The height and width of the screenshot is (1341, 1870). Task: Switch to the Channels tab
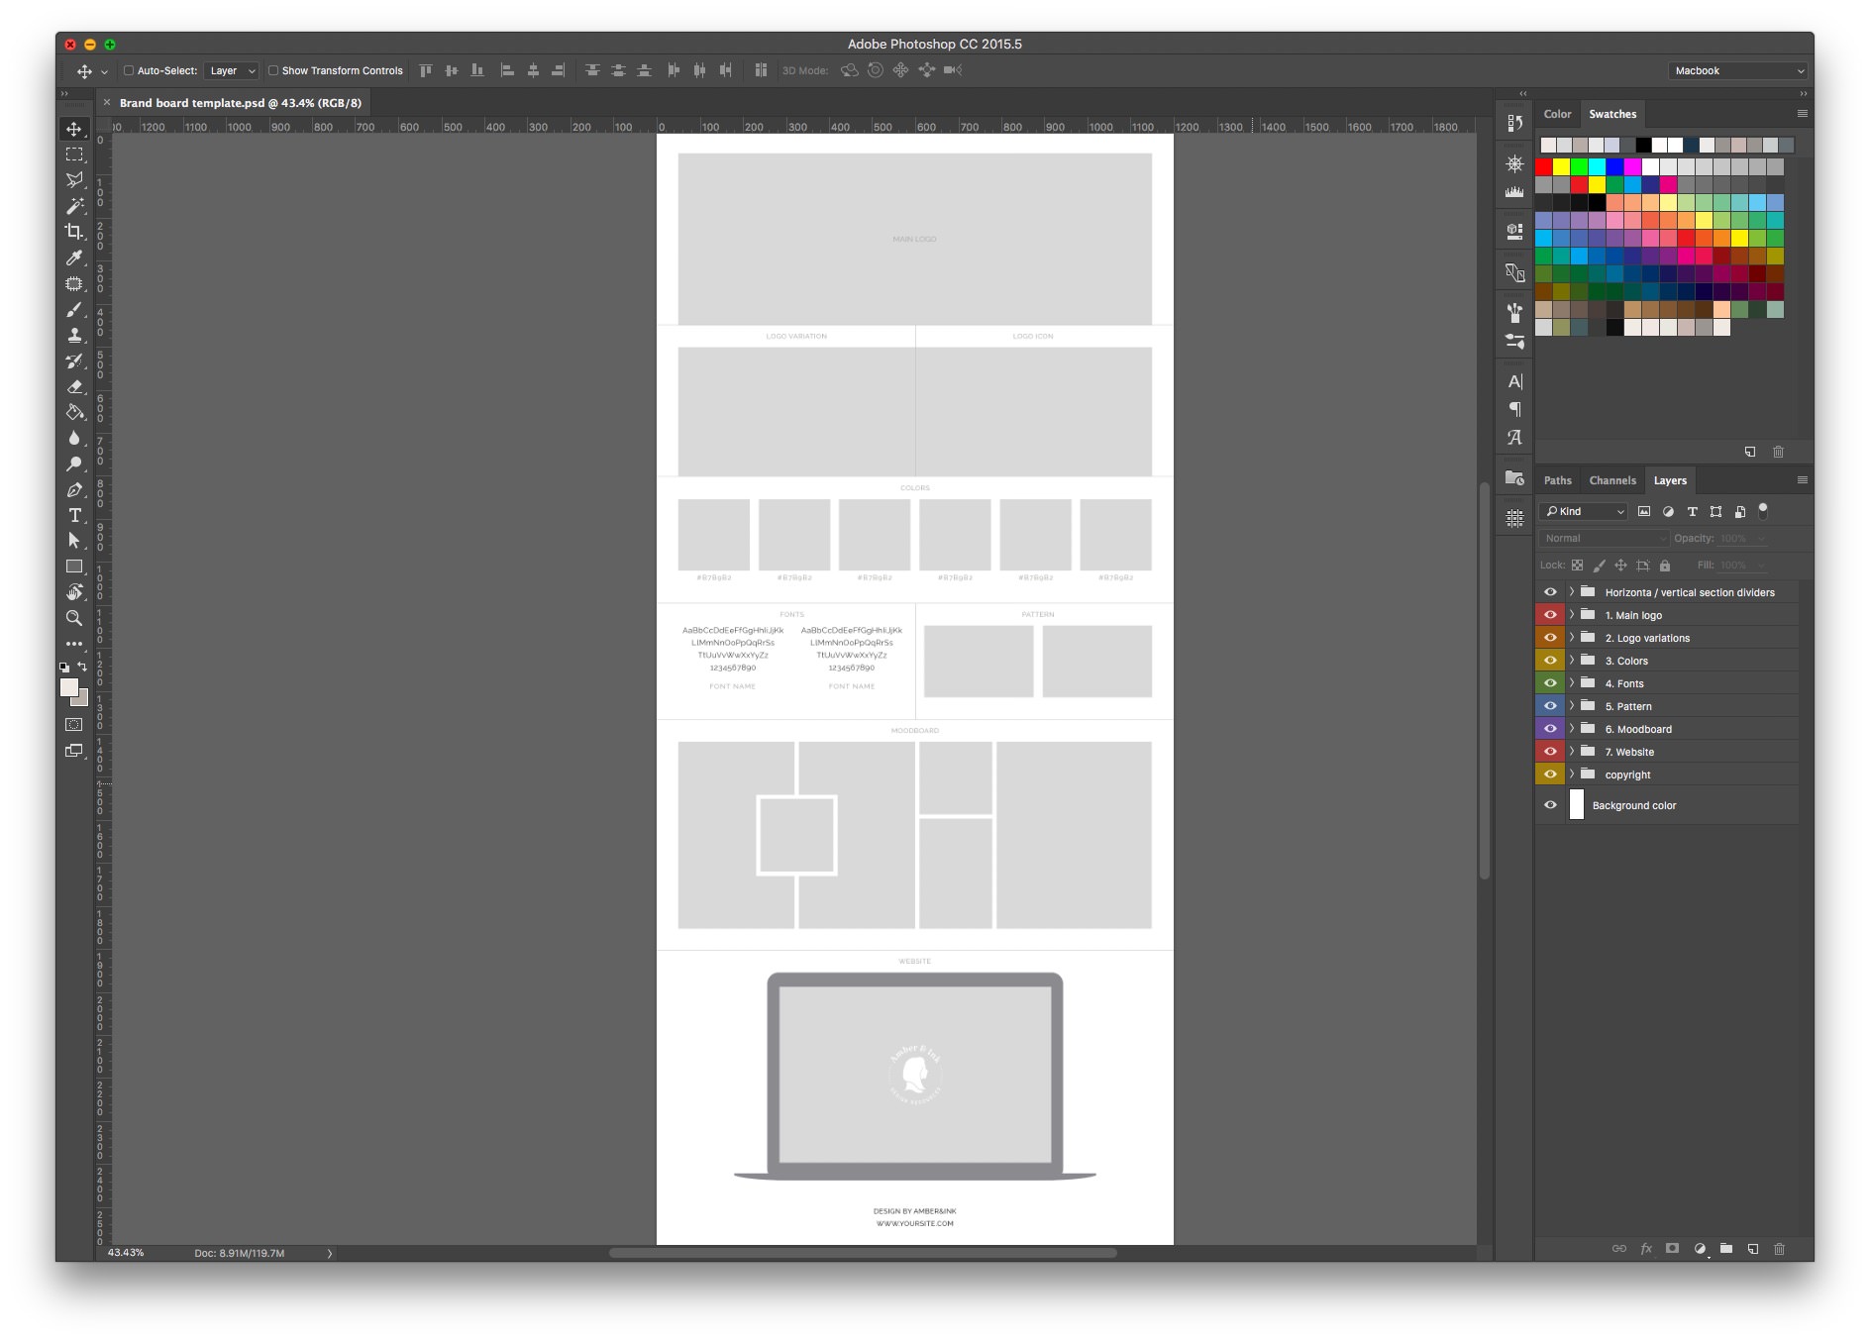[x=1612, y=480]
